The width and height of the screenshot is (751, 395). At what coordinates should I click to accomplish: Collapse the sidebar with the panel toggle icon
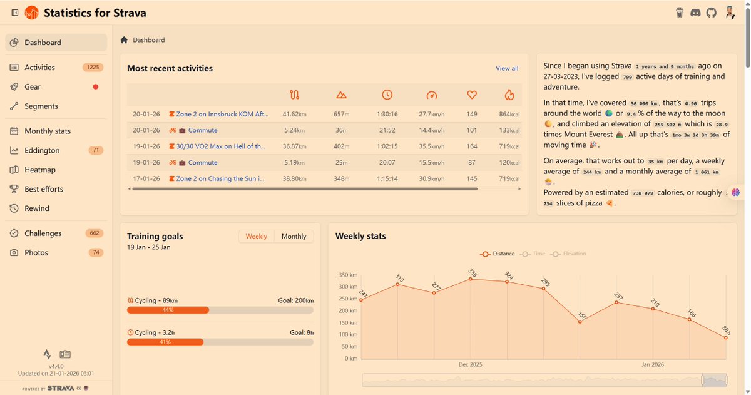(x=15, y=13)
